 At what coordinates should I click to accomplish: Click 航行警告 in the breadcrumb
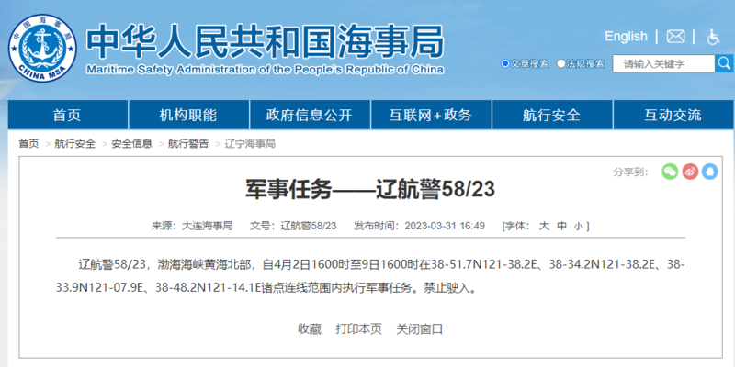click(x=187, y=144)
